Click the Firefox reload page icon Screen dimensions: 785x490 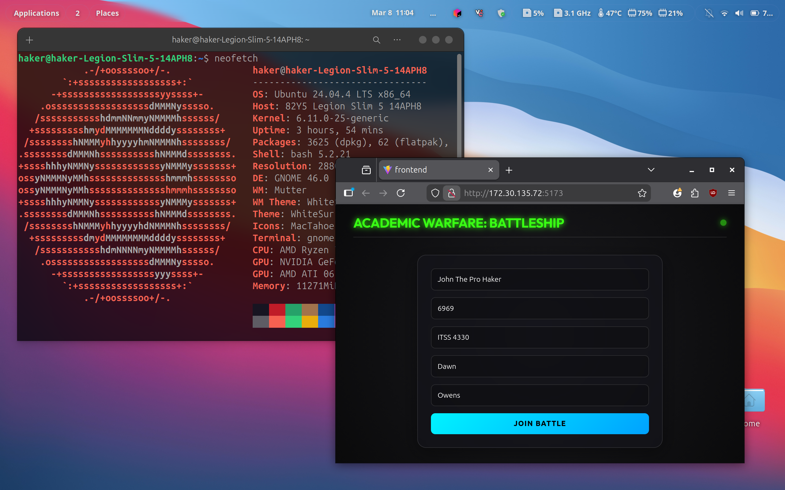(401, 193)
